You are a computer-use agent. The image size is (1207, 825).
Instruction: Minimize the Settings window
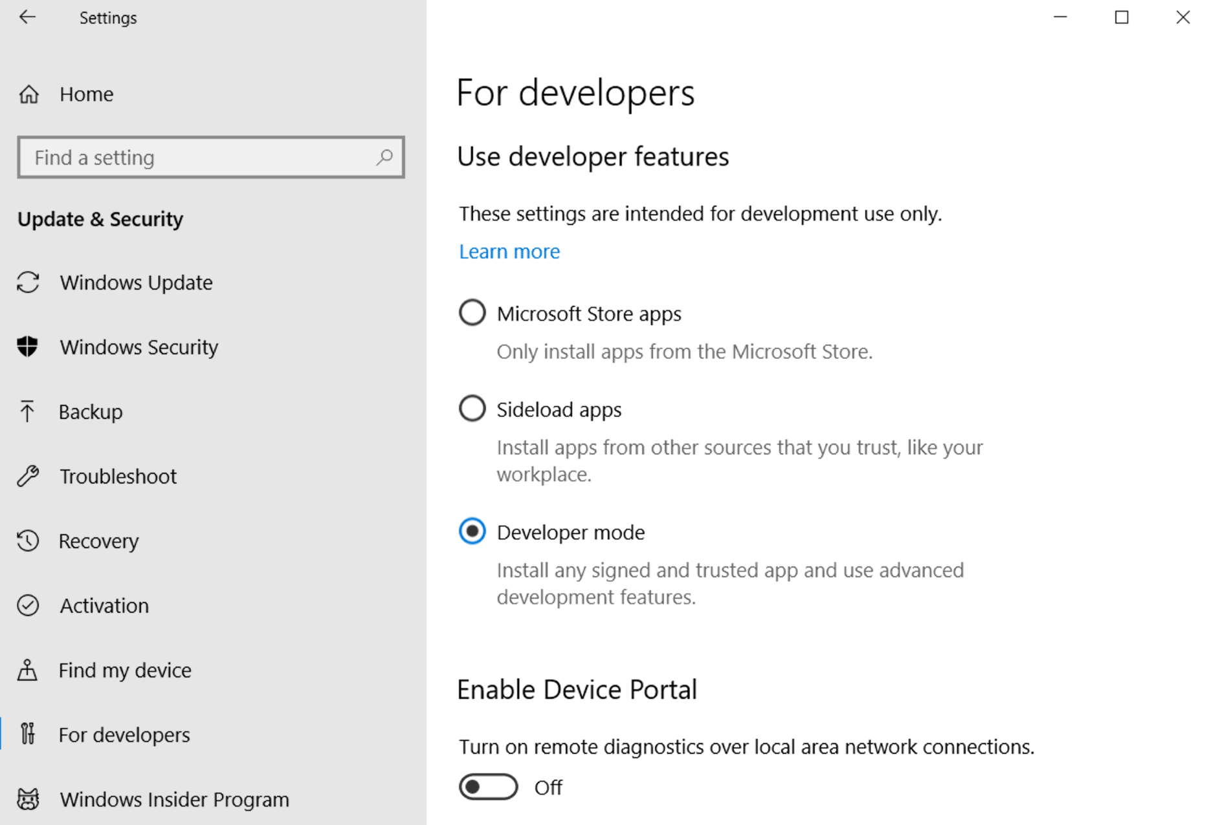pyautogui.click(x=1060, y=17)
